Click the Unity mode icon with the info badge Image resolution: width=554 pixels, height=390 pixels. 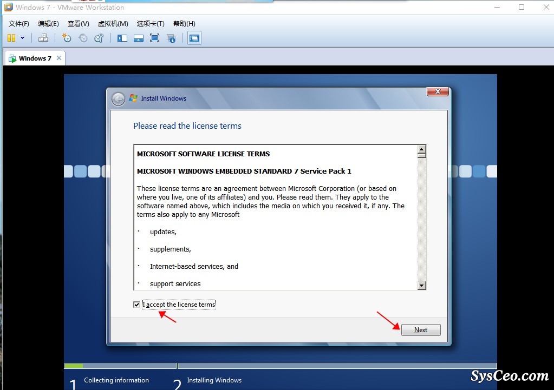pos(171,38)
